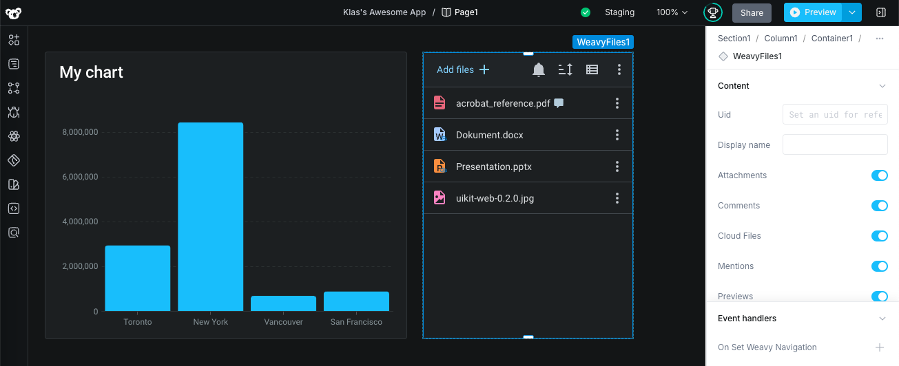
Task: Open the code brackets sidebar icon
Action: click(x=14, y=208)
